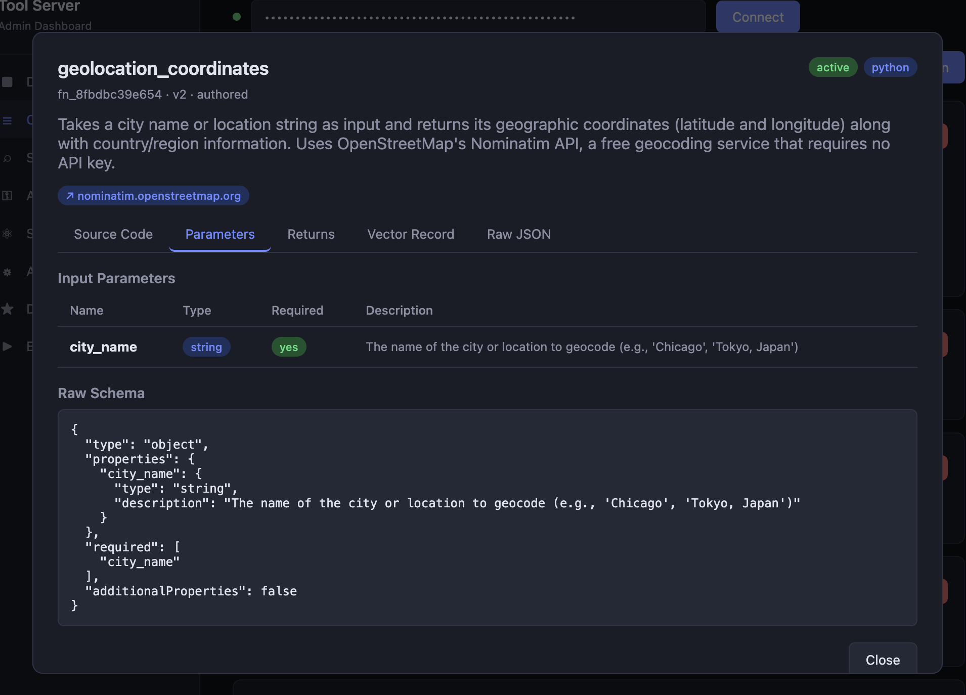Switch to the Returns tab
966x695 pixels.
311,234
